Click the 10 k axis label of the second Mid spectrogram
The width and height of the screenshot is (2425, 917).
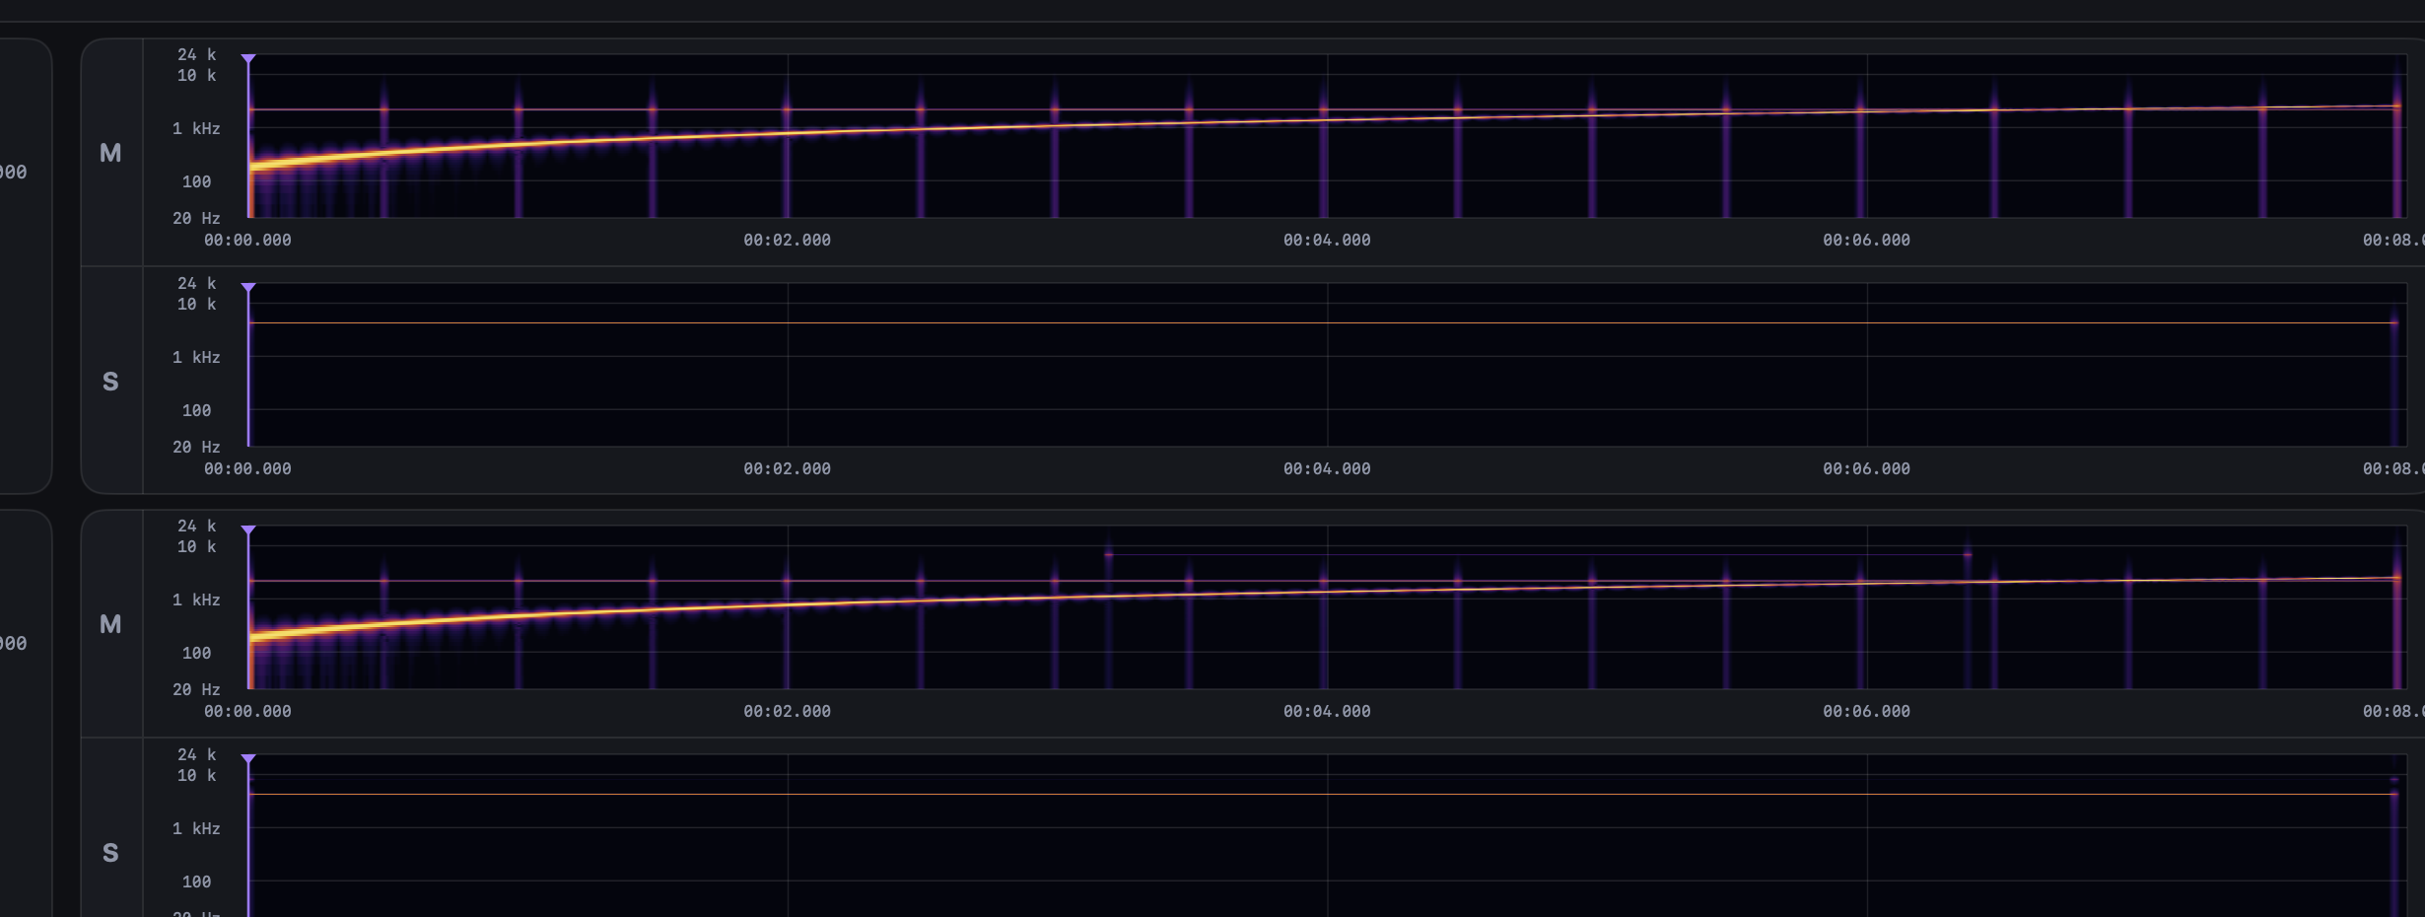tap(196, 546)
